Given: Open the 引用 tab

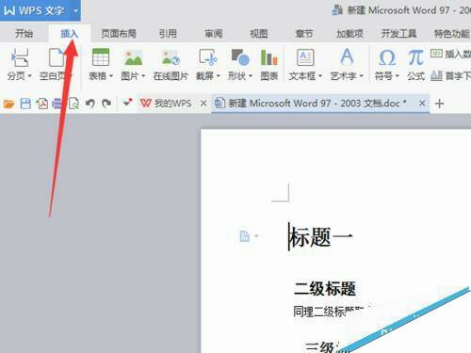Looking at the screenshot, I should tap(168, 33).
